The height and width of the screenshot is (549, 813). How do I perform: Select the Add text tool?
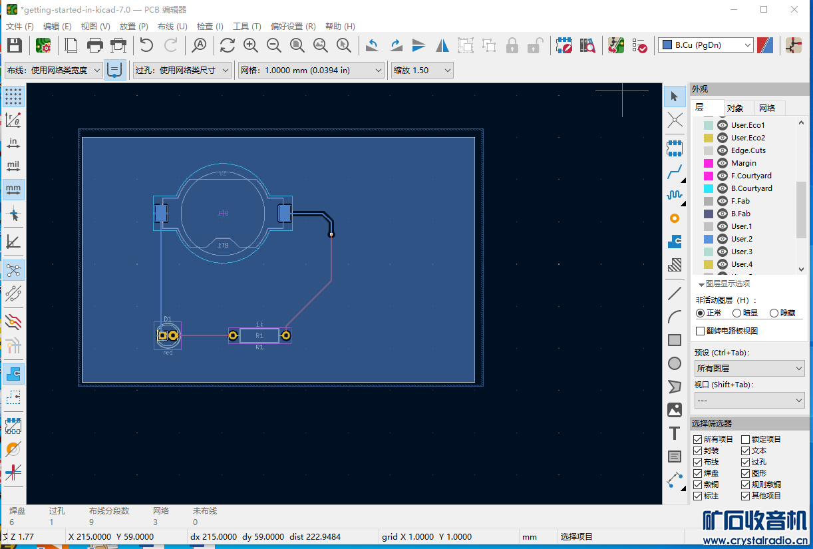[x=675, y=433]
